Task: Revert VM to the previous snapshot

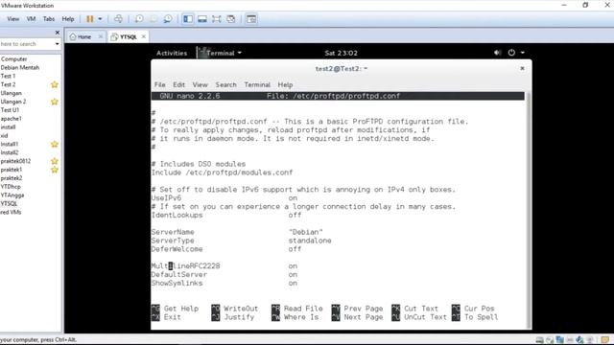Action: click(x=153, y=19)
